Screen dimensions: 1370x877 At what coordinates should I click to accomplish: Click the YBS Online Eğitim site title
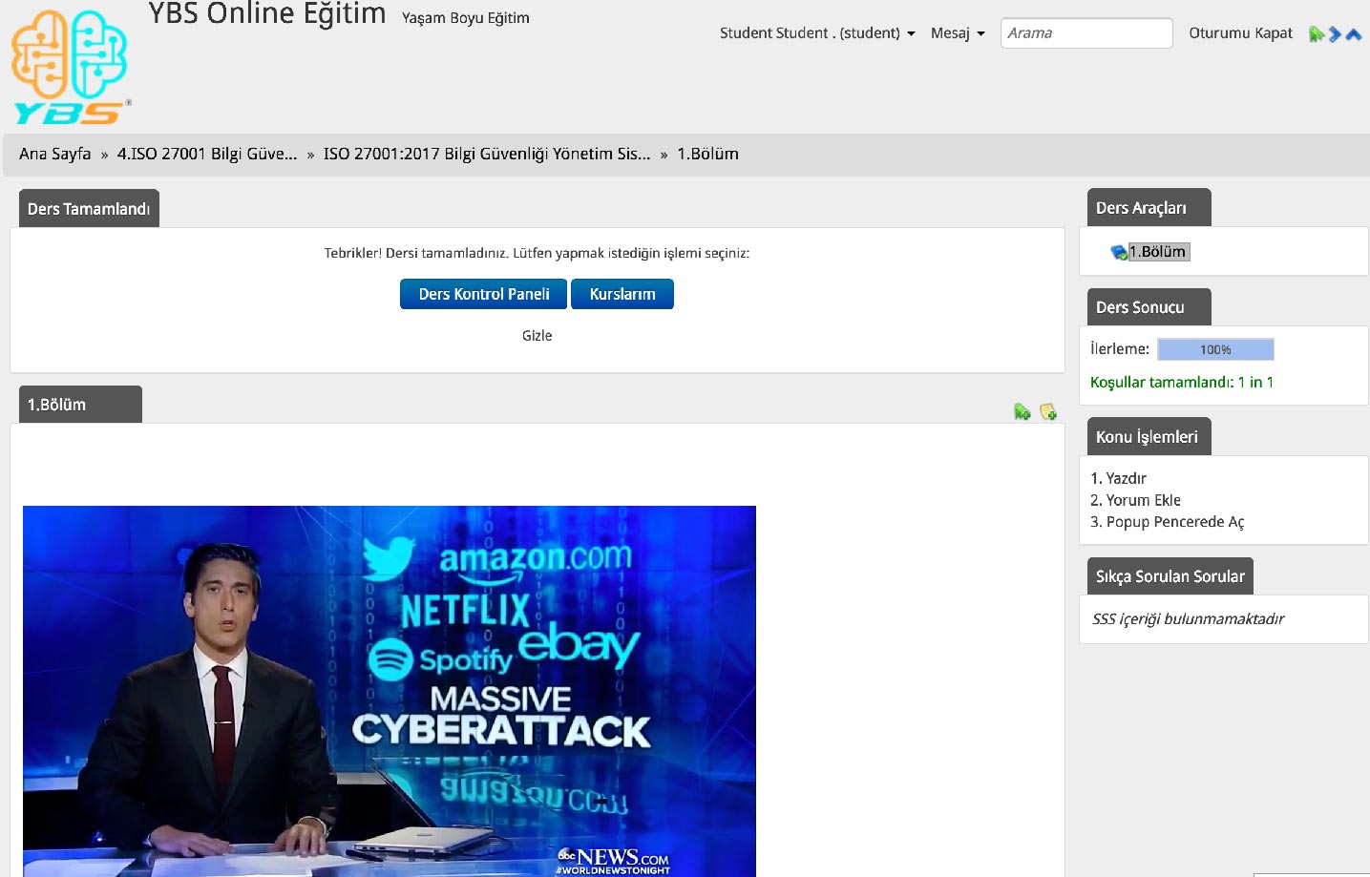coord(267,13)
